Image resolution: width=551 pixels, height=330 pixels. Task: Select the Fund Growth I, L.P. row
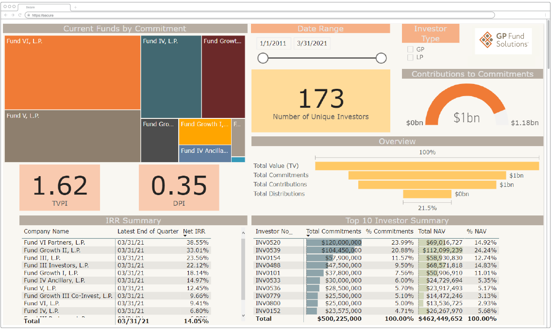click(x=117, y=273)
